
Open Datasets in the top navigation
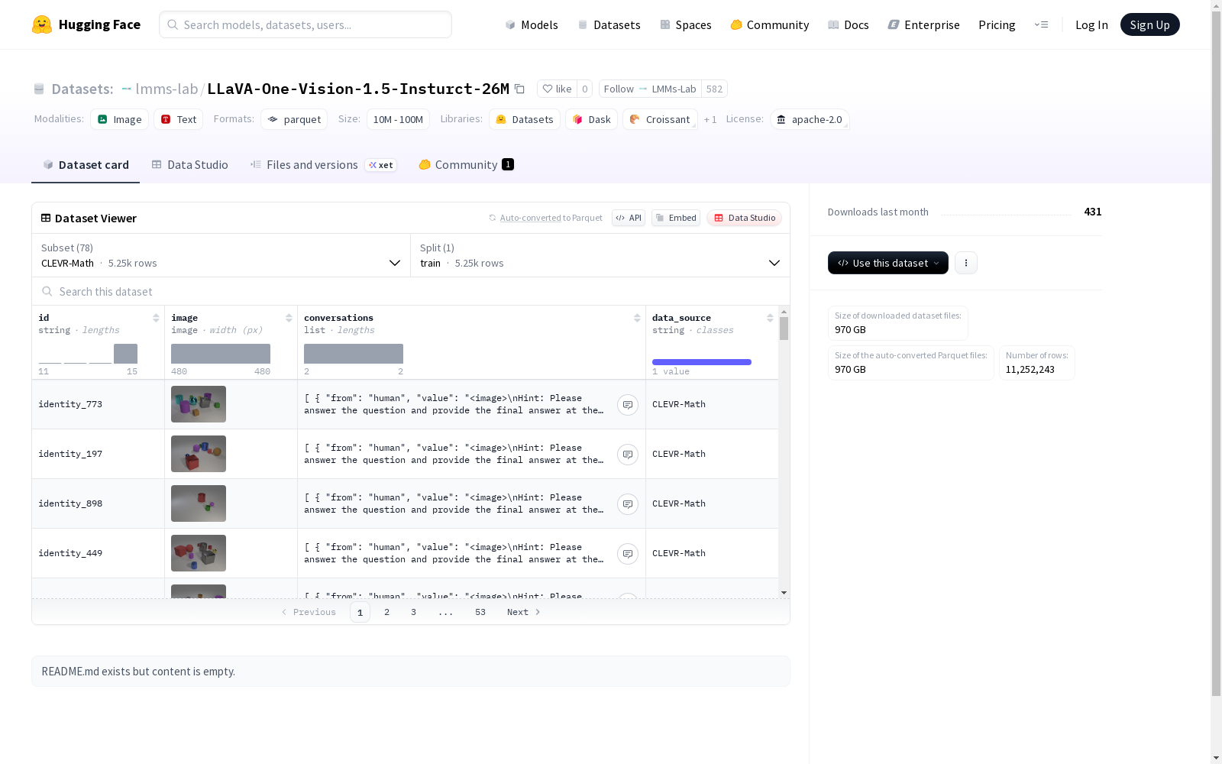coord(609,24)
